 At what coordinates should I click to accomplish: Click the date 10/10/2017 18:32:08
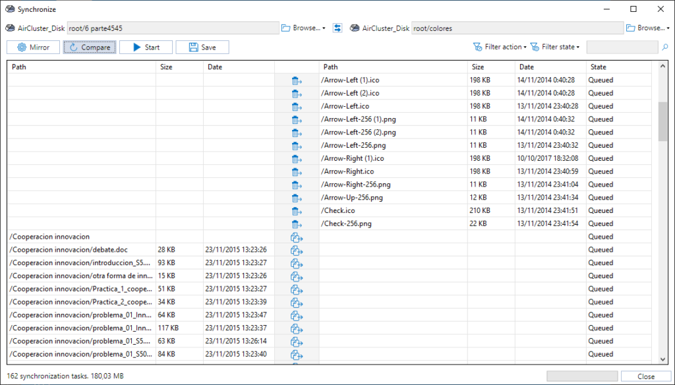[548, 158]
